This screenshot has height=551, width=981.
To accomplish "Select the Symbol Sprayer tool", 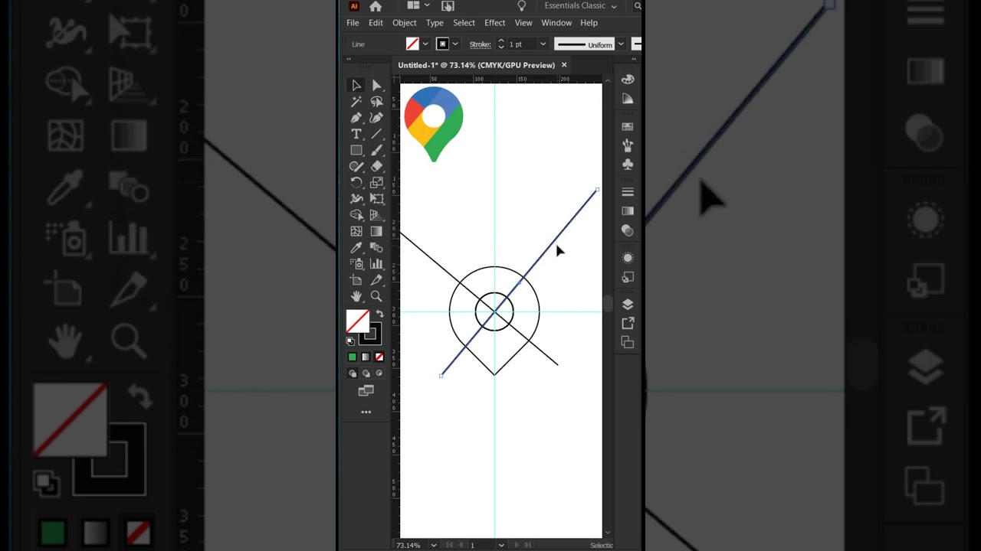I will (x=356, y=263).
